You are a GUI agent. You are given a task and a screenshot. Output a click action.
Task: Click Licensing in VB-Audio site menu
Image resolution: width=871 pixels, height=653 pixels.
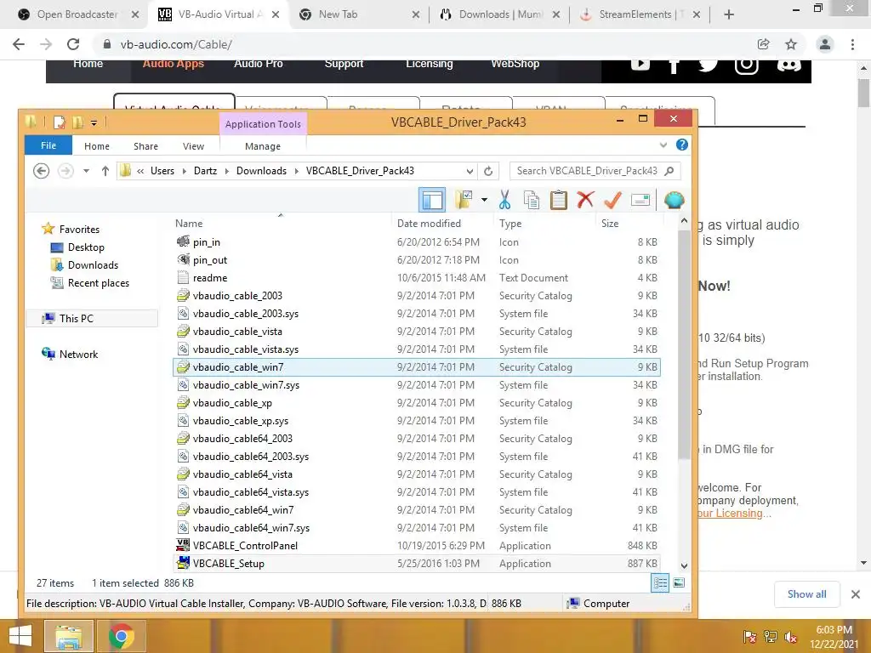[x=430, y=64]
